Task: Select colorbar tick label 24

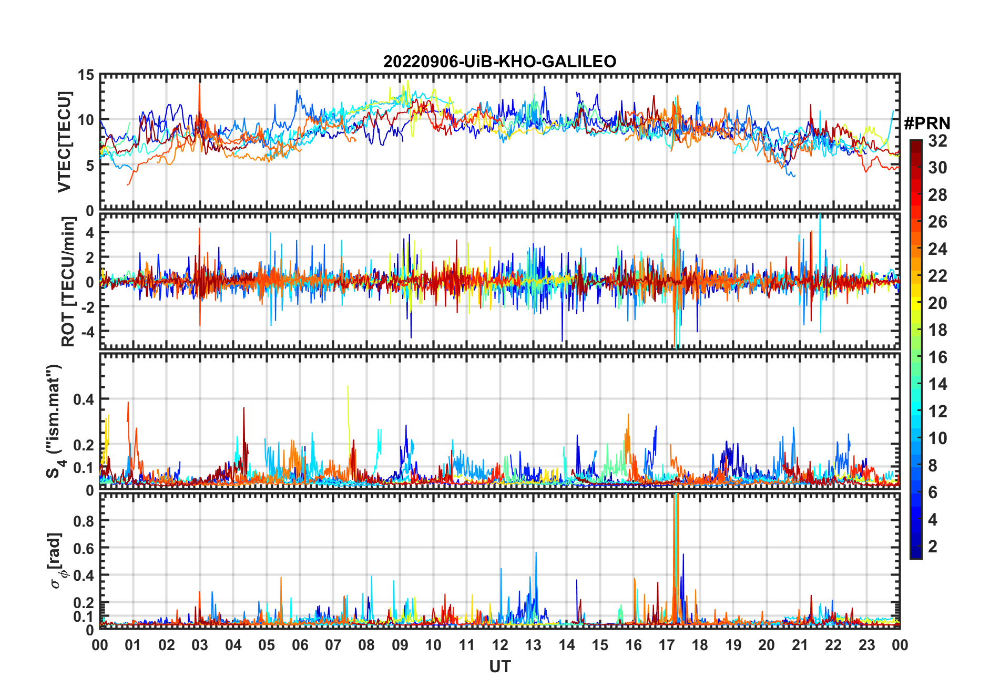Action: (x=937, y=249)
